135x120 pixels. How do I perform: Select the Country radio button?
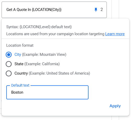coord(9,73)
